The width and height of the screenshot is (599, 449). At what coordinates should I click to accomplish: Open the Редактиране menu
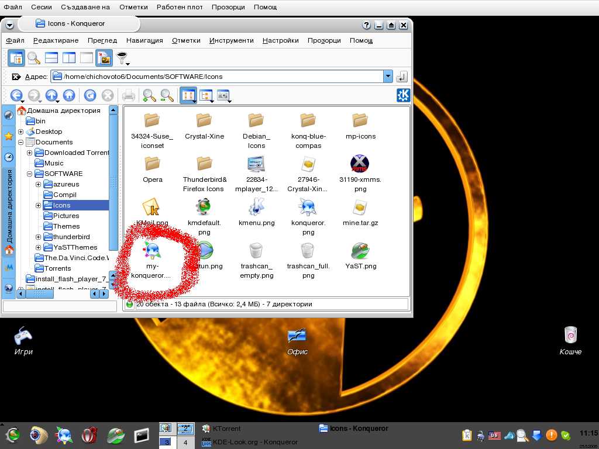pos(56,40)
